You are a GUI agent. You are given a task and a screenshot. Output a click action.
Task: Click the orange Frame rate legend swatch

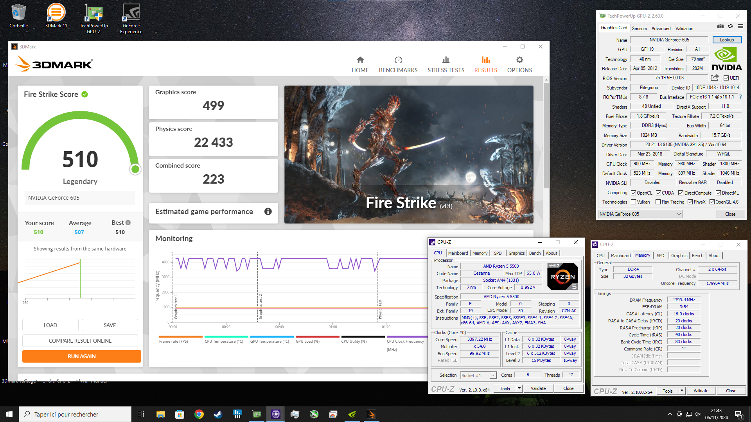tap(181, 336)
